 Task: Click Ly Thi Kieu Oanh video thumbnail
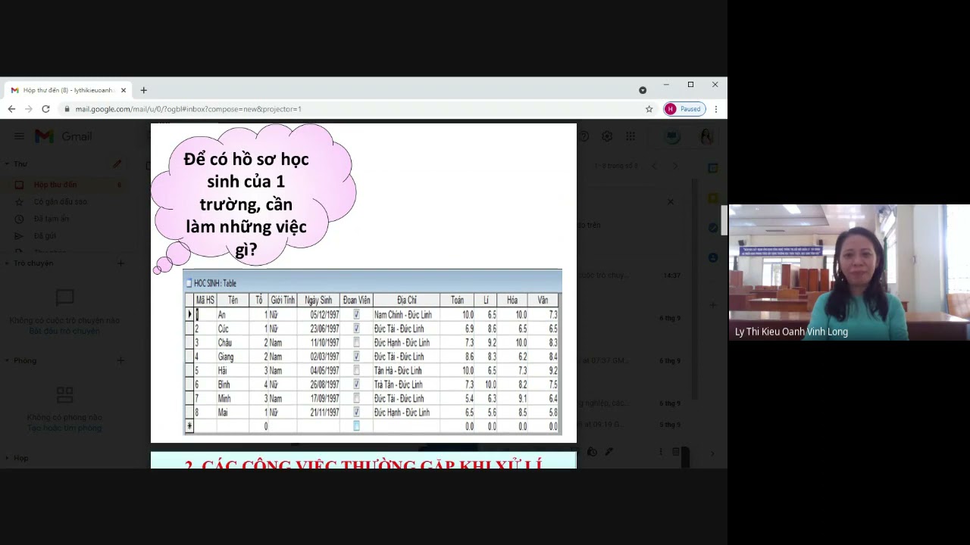click(850, 272)
